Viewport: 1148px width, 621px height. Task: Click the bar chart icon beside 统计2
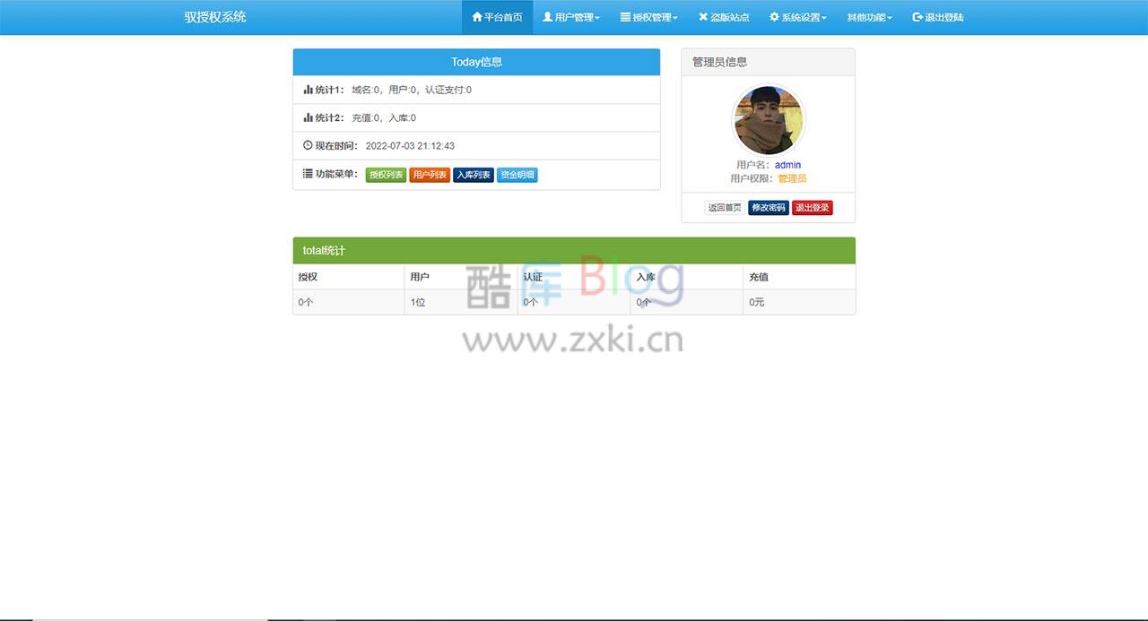click(307, 117)
